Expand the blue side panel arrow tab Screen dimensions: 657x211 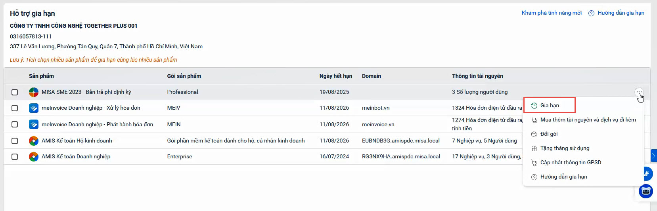(653, 156)
